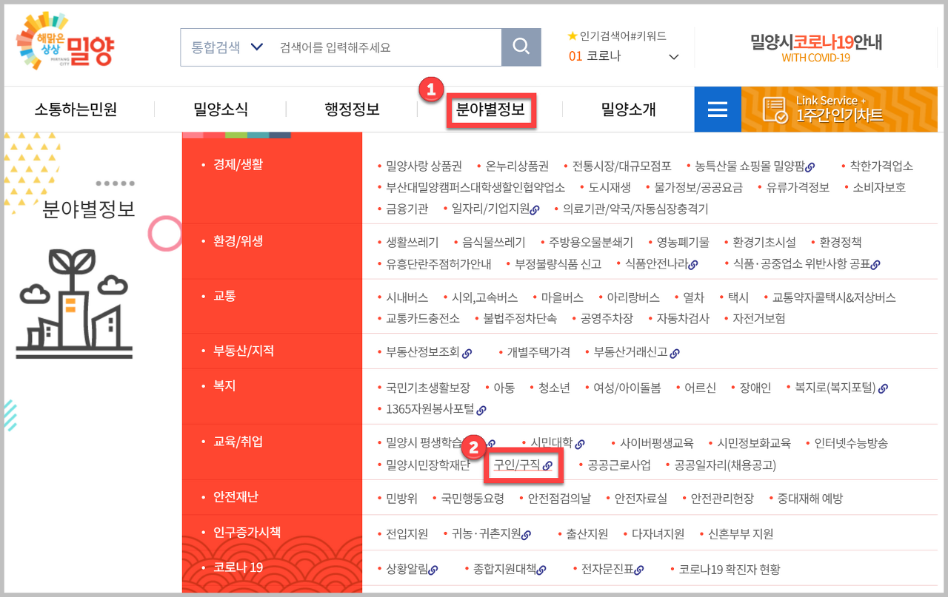Screen dimensions: 948x597
Task: Open 밀양사랑 상품권 link
Action: pos(424,166)
